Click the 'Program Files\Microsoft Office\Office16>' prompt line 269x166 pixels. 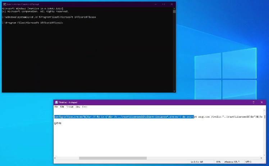pyautogui.click(x=33, y=23)
